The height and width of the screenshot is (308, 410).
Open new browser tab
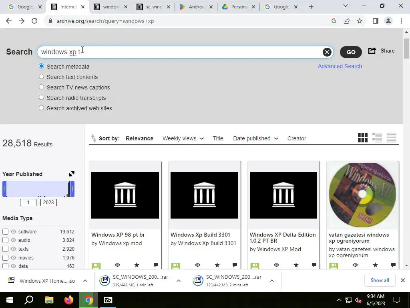click(311, 7)
